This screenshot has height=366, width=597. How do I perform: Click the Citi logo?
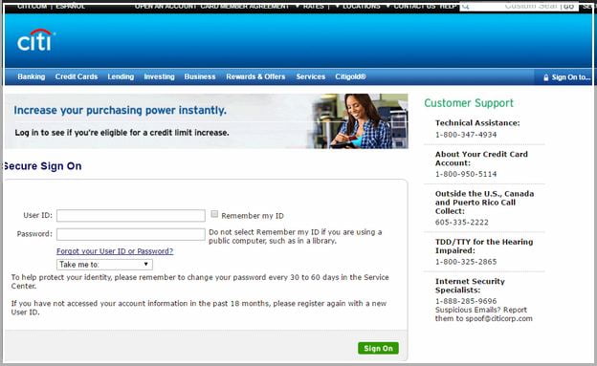point(36,40)
